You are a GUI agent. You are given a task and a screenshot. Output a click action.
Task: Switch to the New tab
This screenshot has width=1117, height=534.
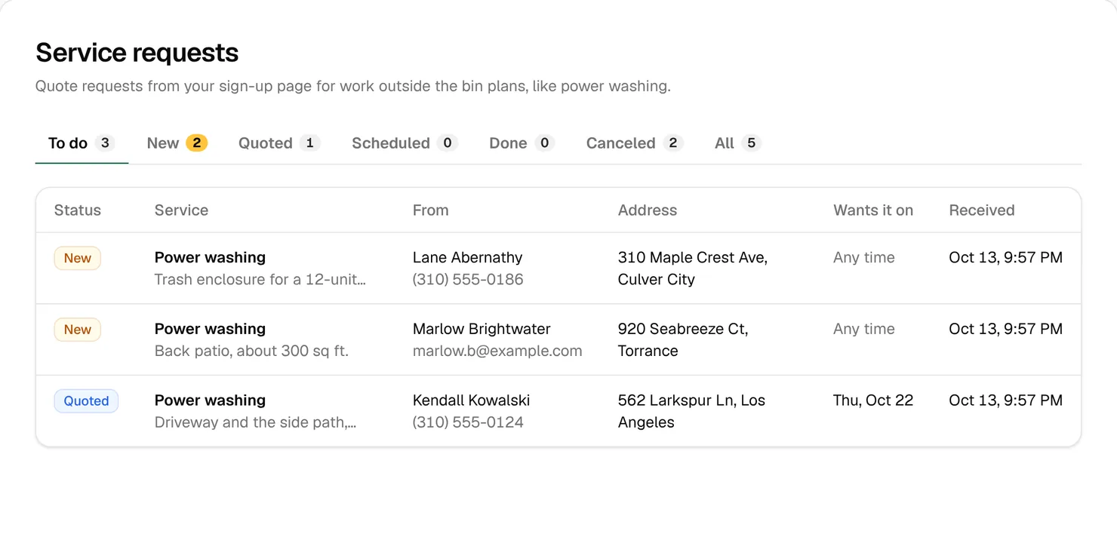(x=177, y=143)
